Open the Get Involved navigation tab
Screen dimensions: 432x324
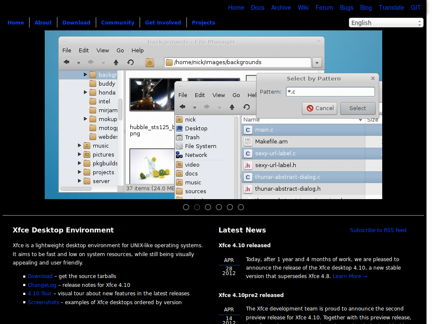pyautogui.click(x=163, y=23)
